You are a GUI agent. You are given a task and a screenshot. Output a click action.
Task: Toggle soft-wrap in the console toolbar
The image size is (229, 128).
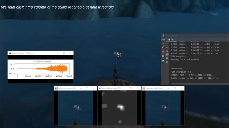167,51
